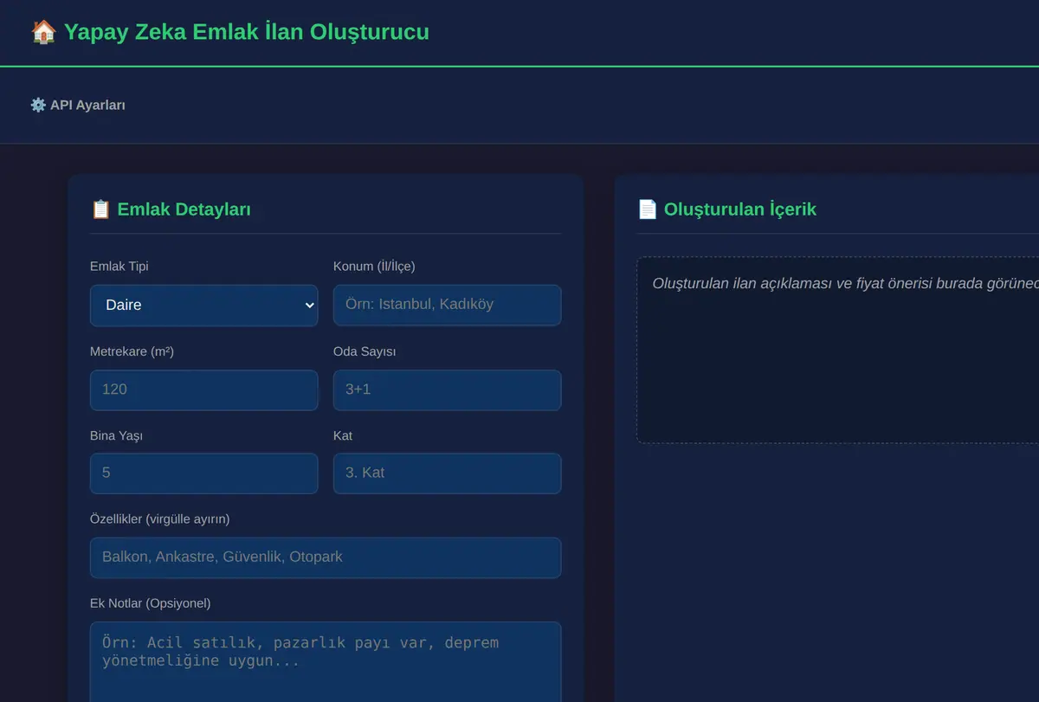
Task: Click the Bina Yaşı input field
Action: pos(204,473)
